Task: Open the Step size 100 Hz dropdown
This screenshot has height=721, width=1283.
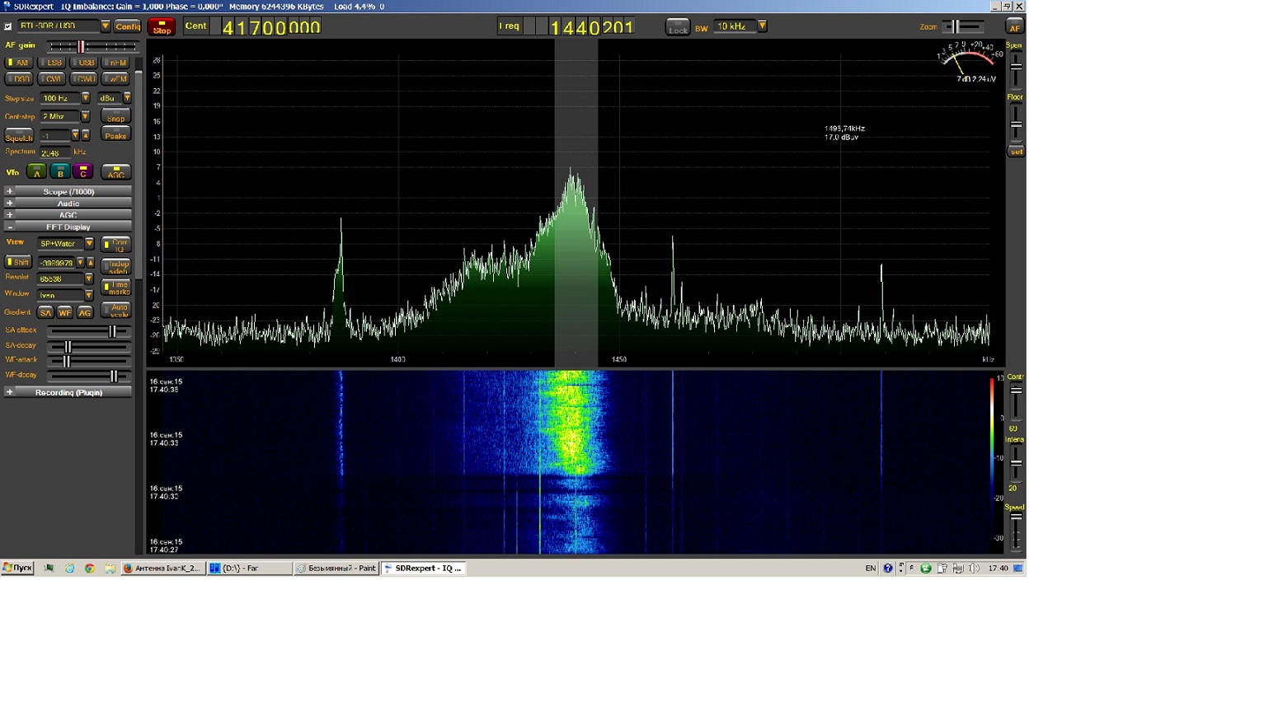Action: click(x=85, y=98)
